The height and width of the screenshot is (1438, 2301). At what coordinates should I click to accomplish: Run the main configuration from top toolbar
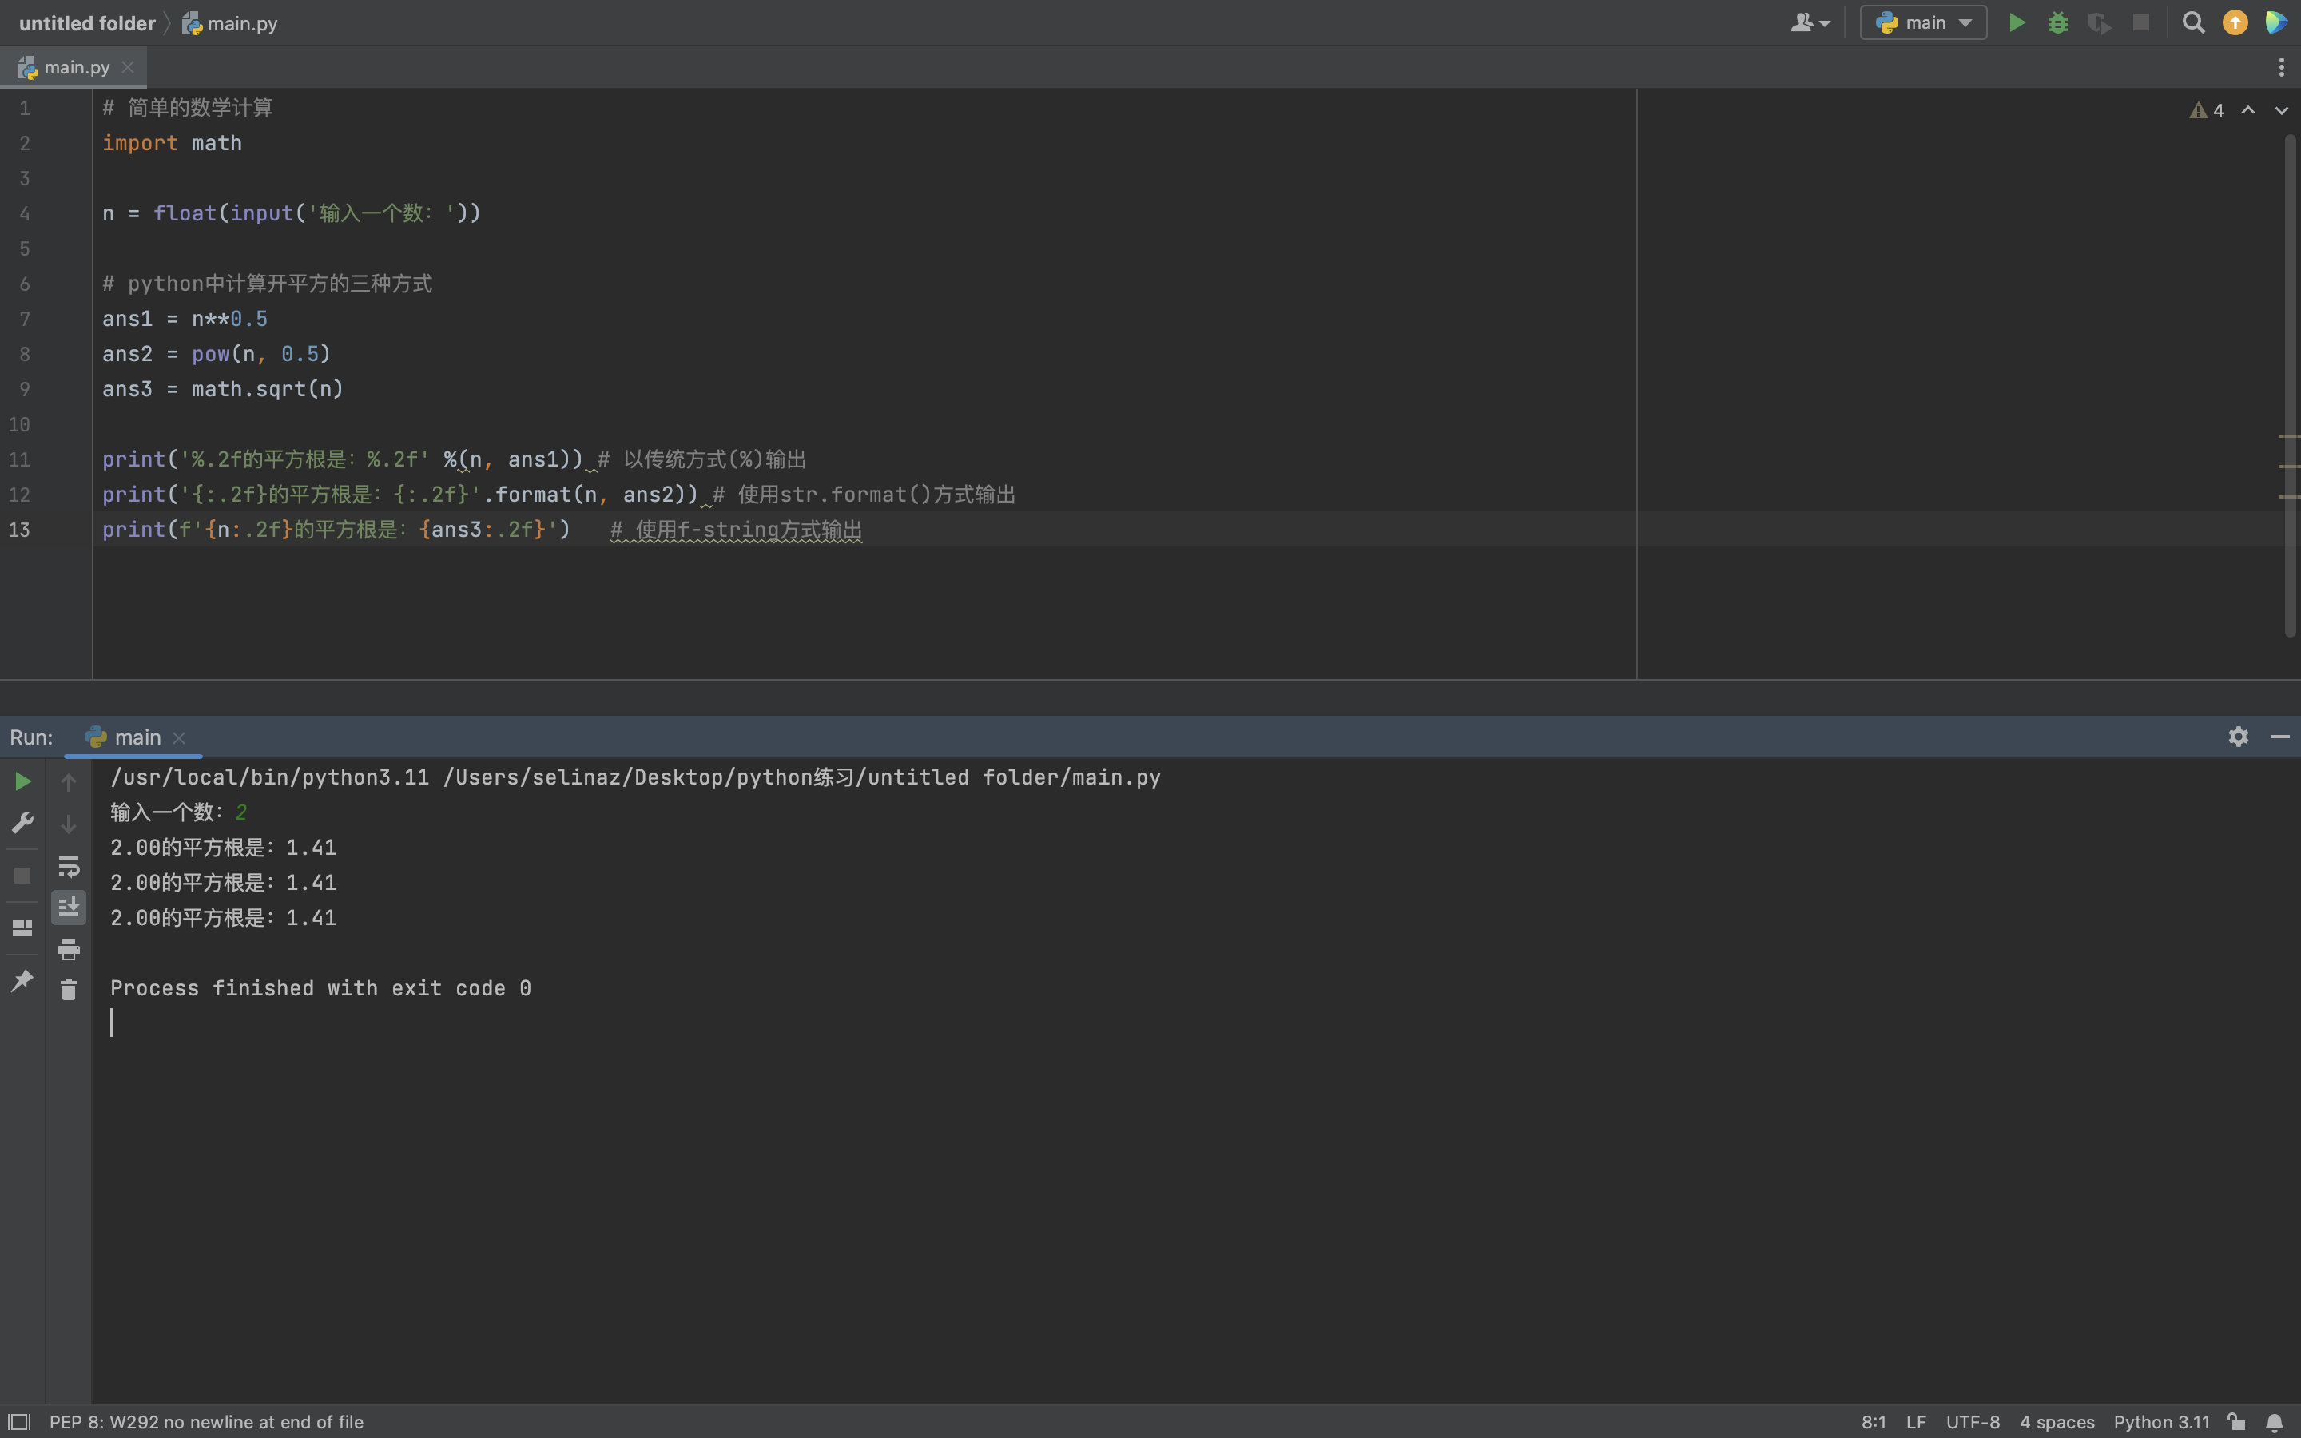[2016, 23]
